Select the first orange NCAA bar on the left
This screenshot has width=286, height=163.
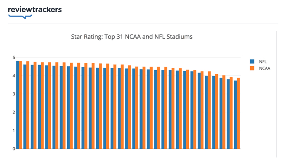(x=20, y=105)
